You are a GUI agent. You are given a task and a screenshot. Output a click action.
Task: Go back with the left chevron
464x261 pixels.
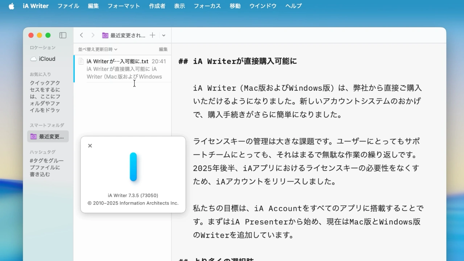coord(82,35)
